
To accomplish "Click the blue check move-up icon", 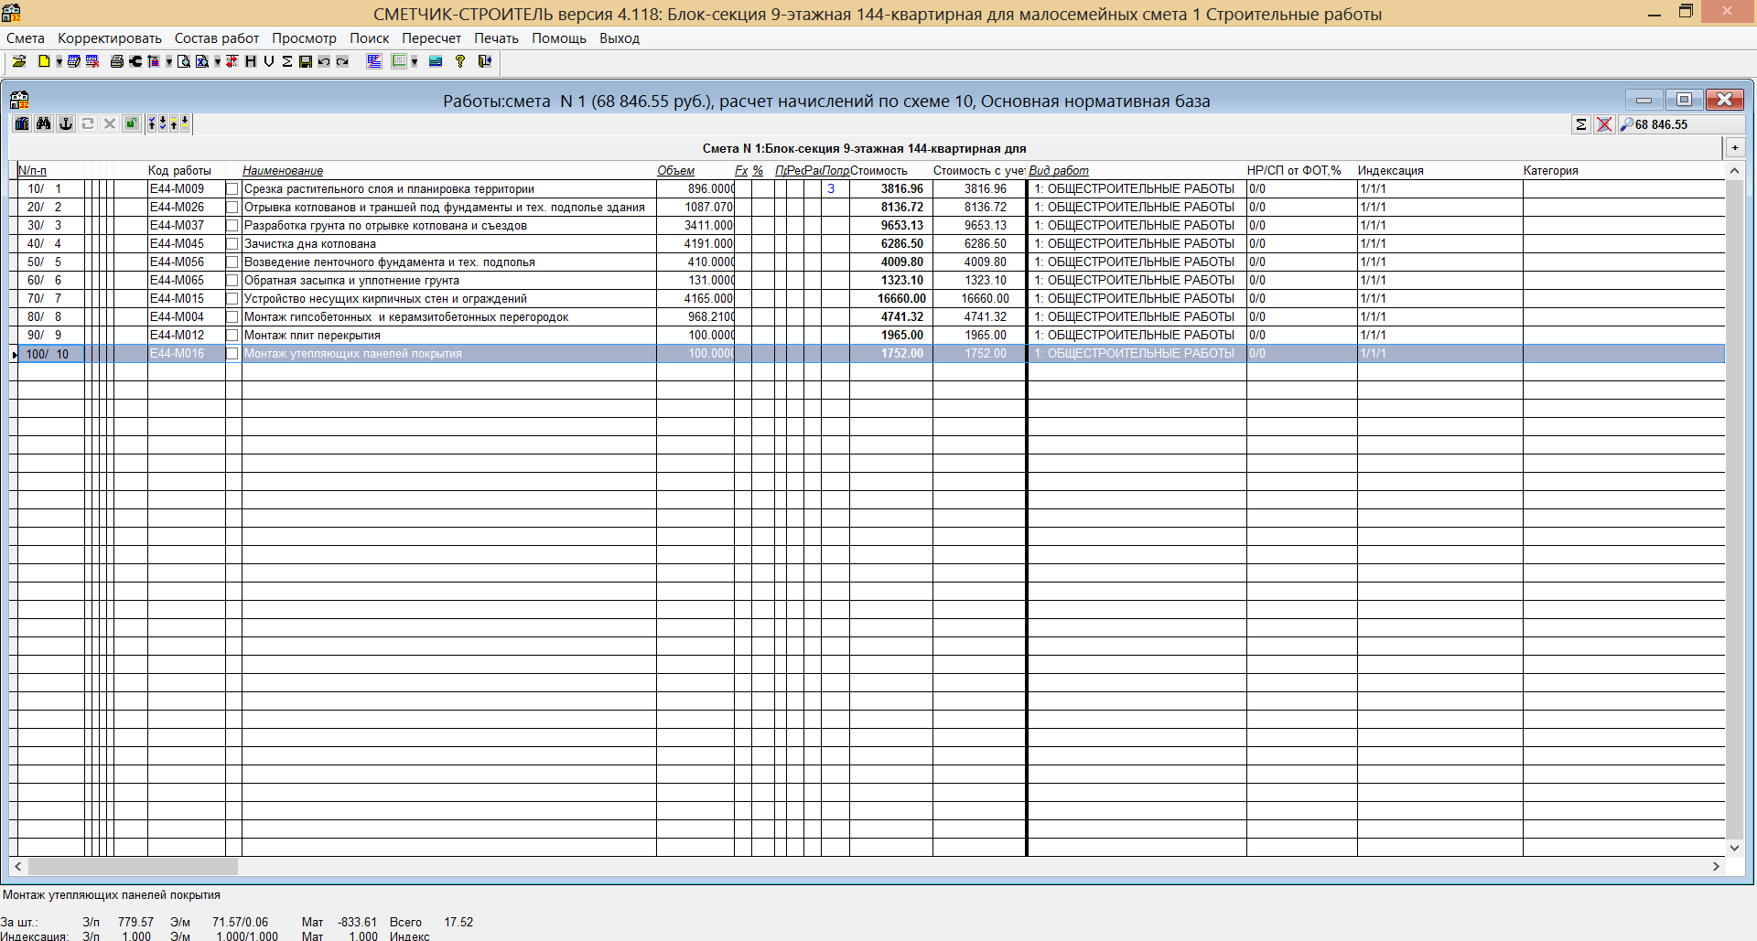I will coord(152,123).
